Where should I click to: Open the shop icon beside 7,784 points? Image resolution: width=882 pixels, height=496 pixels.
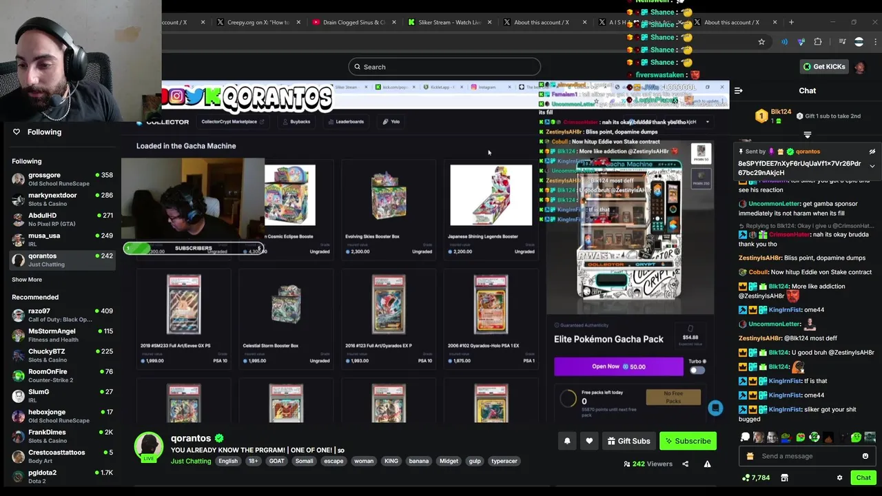coord(784,477)
